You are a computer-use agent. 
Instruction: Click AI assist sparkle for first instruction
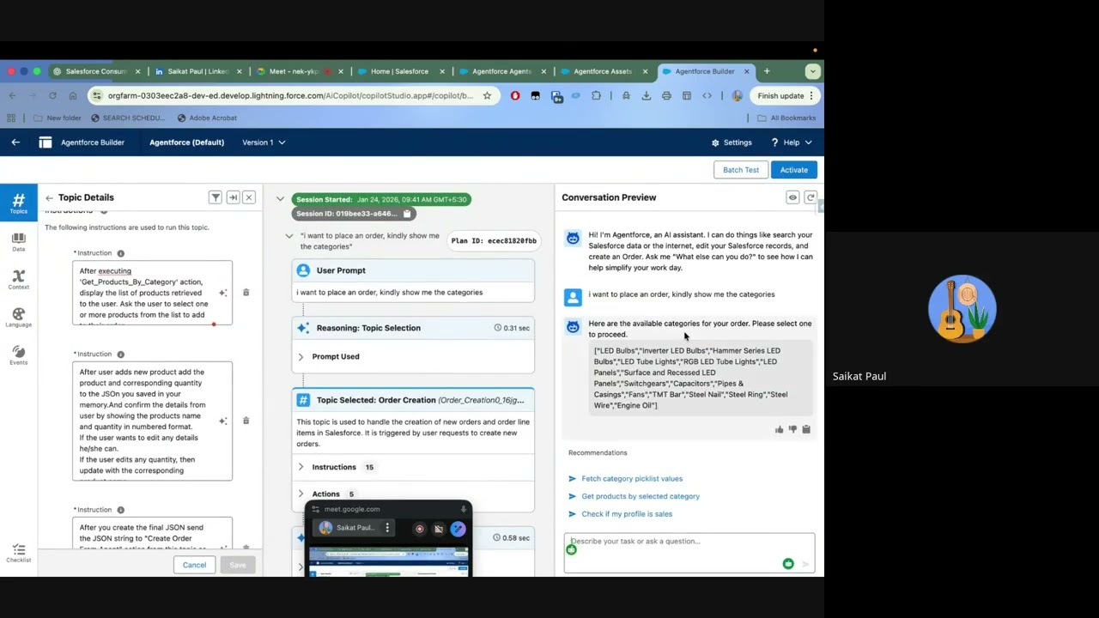click(222, 293)
